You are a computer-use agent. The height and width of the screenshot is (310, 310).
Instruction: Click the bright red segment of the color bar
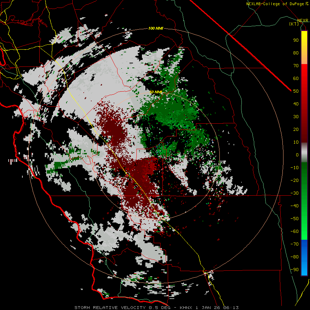tap(304, 73)
